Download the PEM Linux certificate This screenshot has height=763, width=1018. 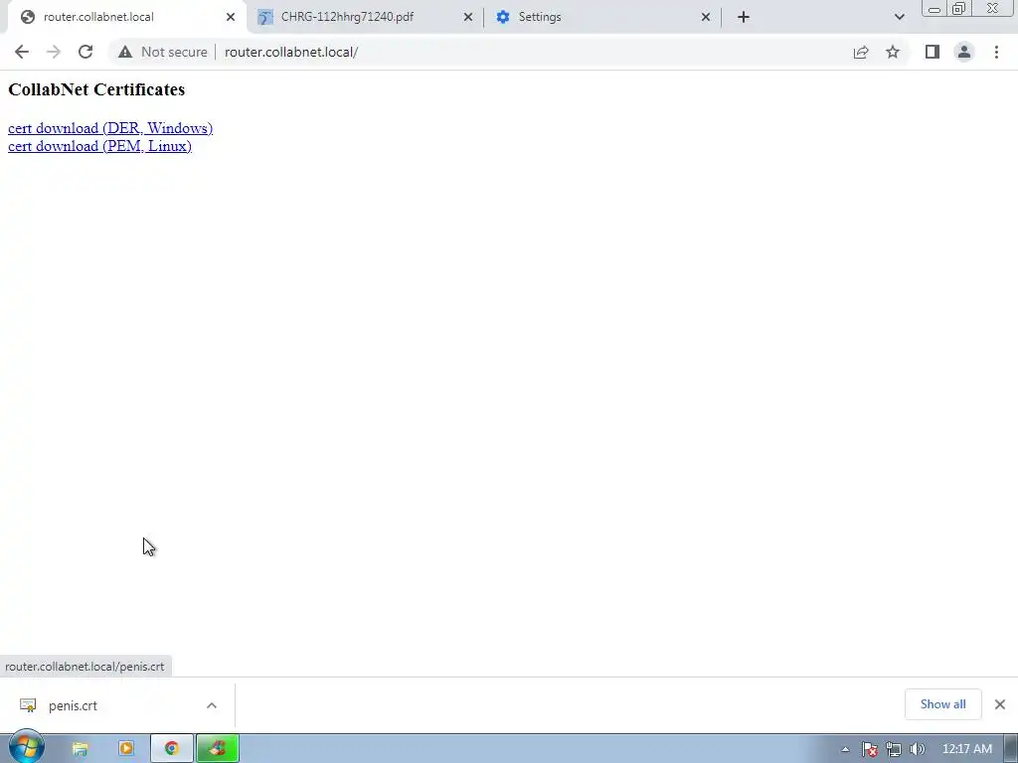tap(99, 146)
